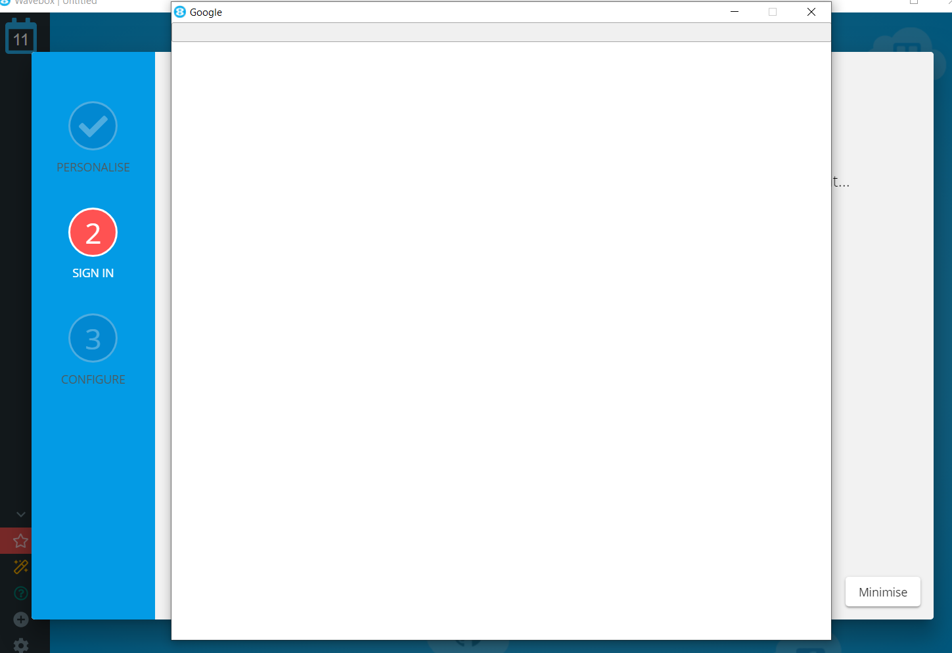Select the star What's New icon
This screenshot has width=952, height=653.
click(x=19, y=540)
